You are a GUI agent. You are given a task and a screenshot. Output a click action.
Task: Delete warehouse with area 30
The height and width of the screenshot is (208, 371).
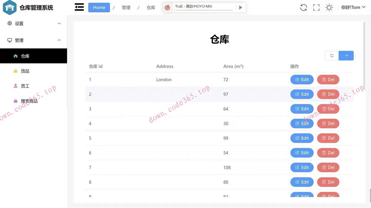pos(328,123)
